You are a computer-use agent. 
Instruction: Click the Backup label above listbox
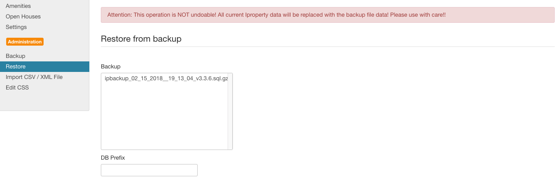tap(111, 66)
